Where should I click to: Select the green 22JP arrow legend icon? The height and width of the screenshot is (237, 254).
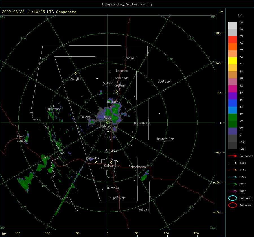tap(233, 184)
